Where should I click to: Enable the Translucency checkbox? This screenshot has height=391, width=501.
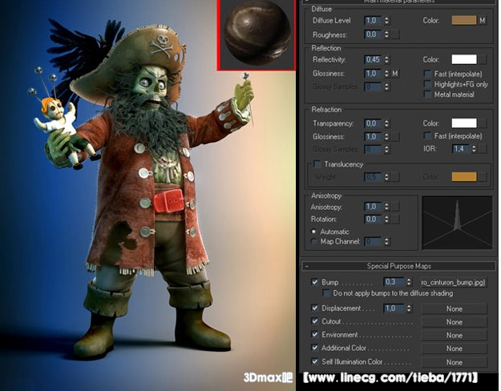(317, 164)
